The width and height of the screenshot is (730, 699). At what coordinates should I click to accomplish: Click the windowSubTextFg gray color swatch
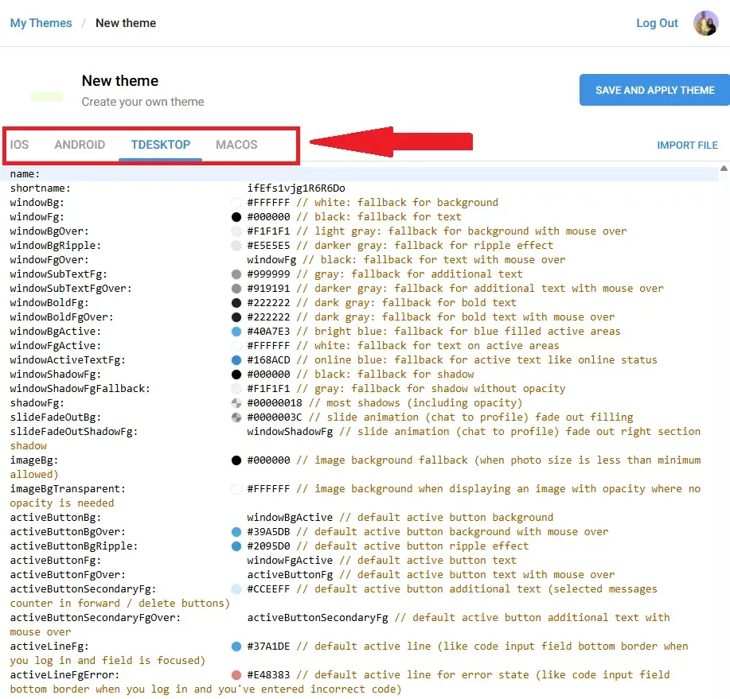point(236,274)
